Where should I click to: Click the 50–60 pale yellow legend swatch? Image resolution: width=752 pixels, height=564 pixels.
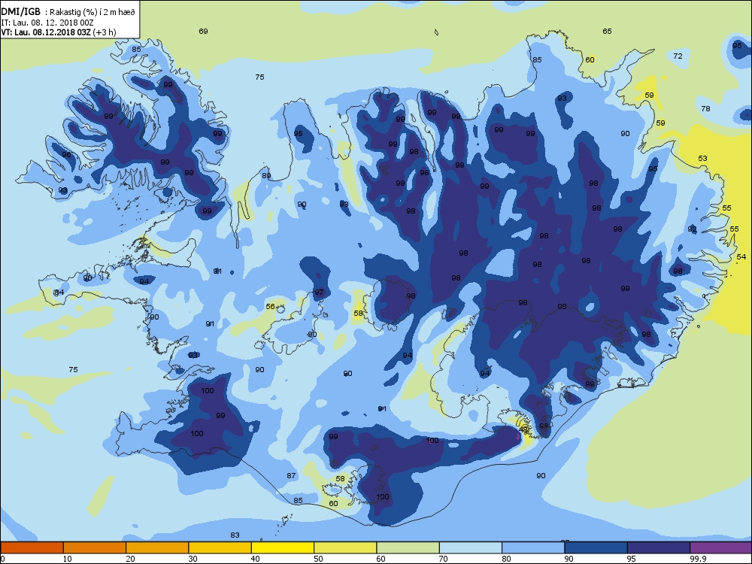345,547
